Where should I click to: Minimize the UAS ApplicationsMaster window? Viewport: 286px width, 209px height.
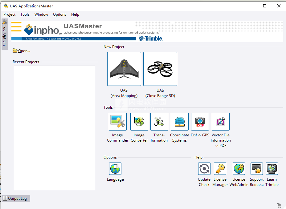point(251,6)
